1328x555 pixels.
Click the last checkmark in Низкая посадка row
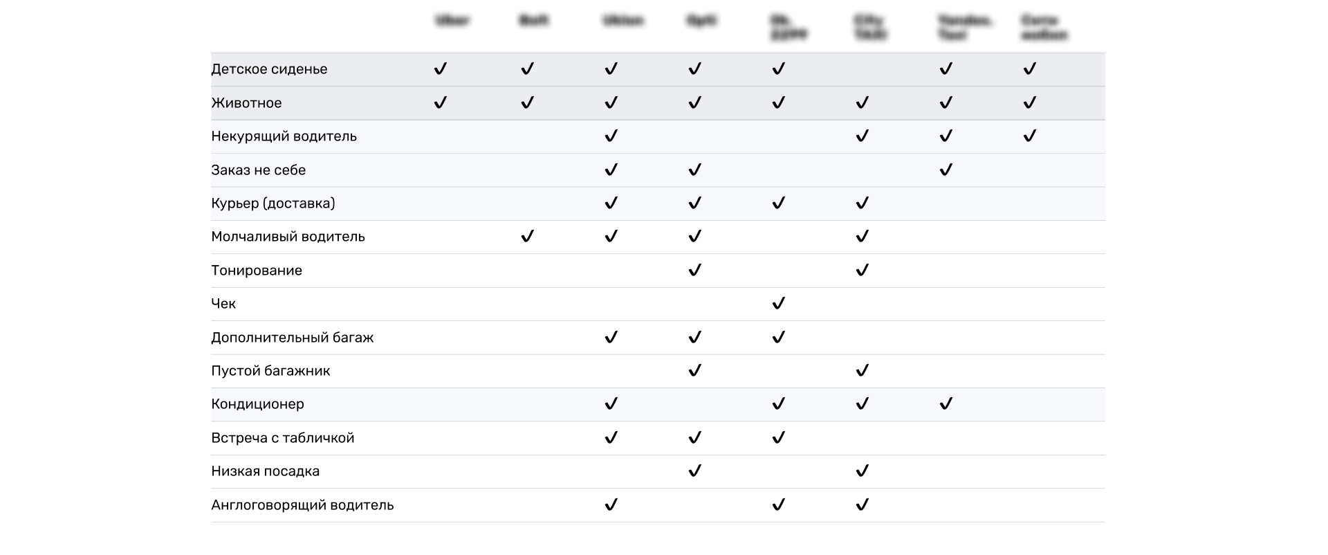click(862, 471)
